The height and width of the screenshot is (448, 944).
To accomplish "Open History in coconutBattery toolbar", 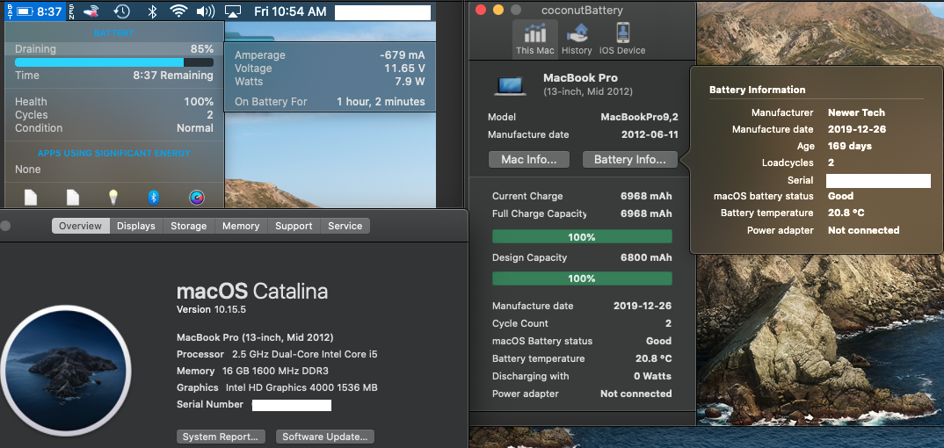I will click(577, 39).
